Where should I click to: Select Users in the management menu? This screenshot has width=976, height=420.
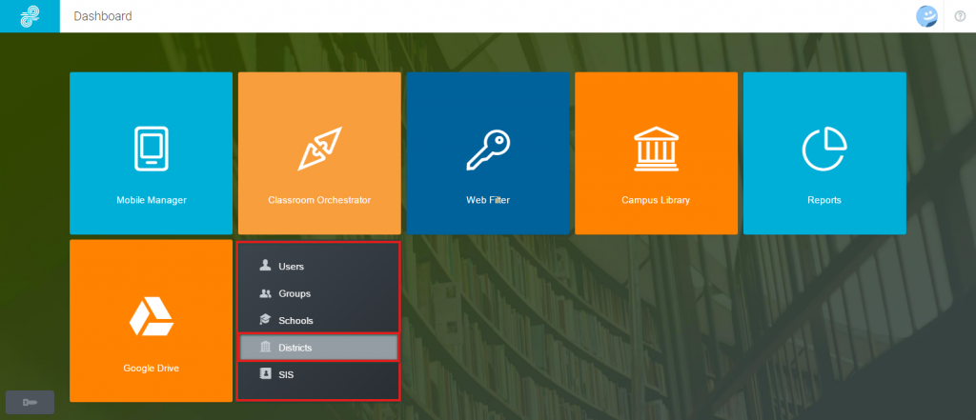coord(319,267)
